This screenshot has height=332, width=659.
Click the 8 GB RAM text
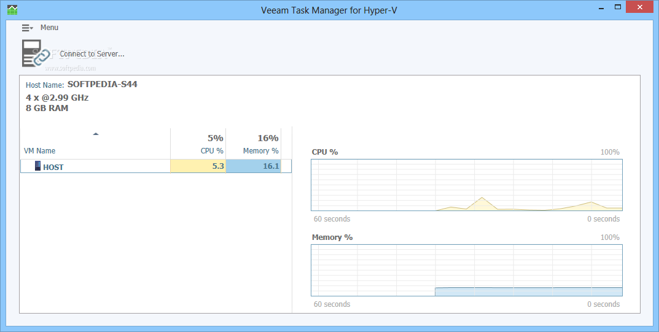[x=47, y=108]
